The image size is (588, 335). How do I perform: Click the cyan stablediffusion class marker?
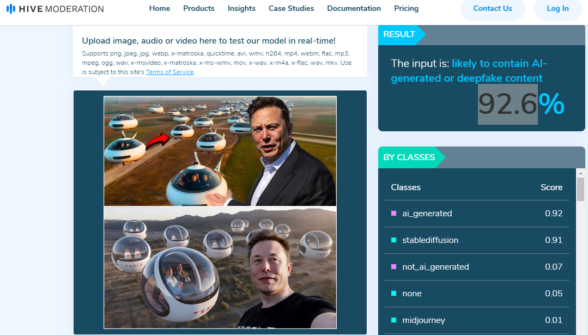pos(393,240)
